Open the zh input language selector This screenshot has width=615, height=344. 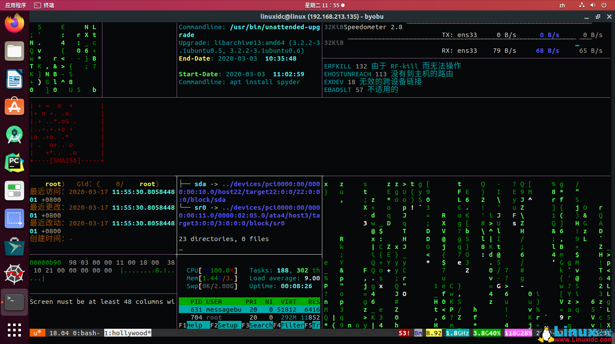562,5
